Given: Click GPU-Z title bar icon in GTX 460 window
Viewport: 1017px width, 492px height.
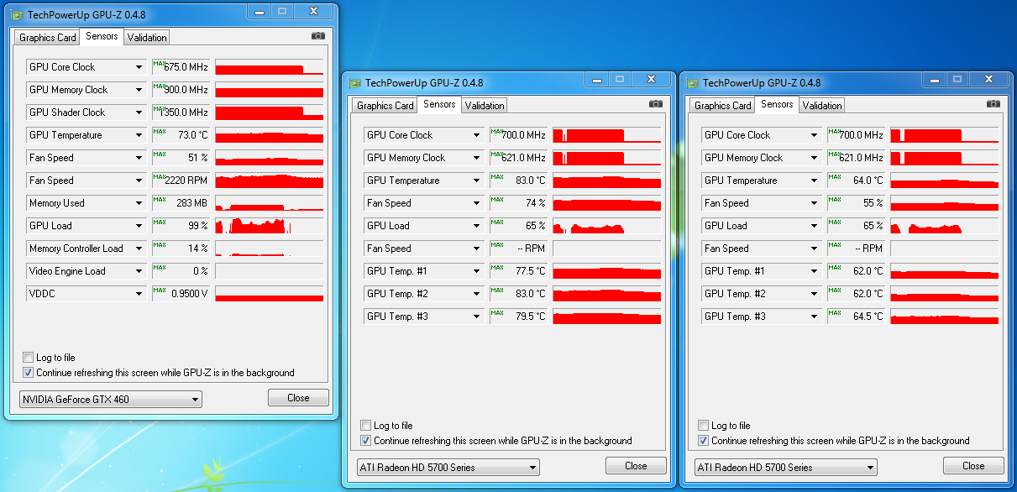Looking at the screenshot, I should pos(17,15).
